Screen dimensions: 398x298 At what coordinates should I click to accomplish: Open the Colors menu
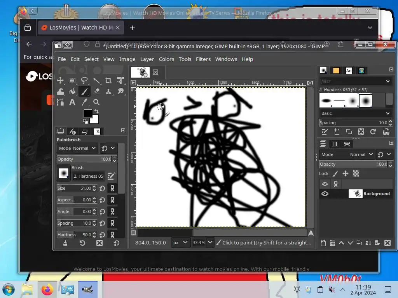(x=166, y=59)
